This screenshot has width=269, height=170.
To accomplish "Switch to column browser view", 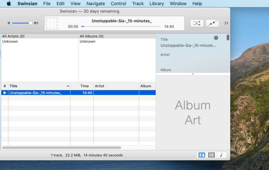I will click(202, 155).
